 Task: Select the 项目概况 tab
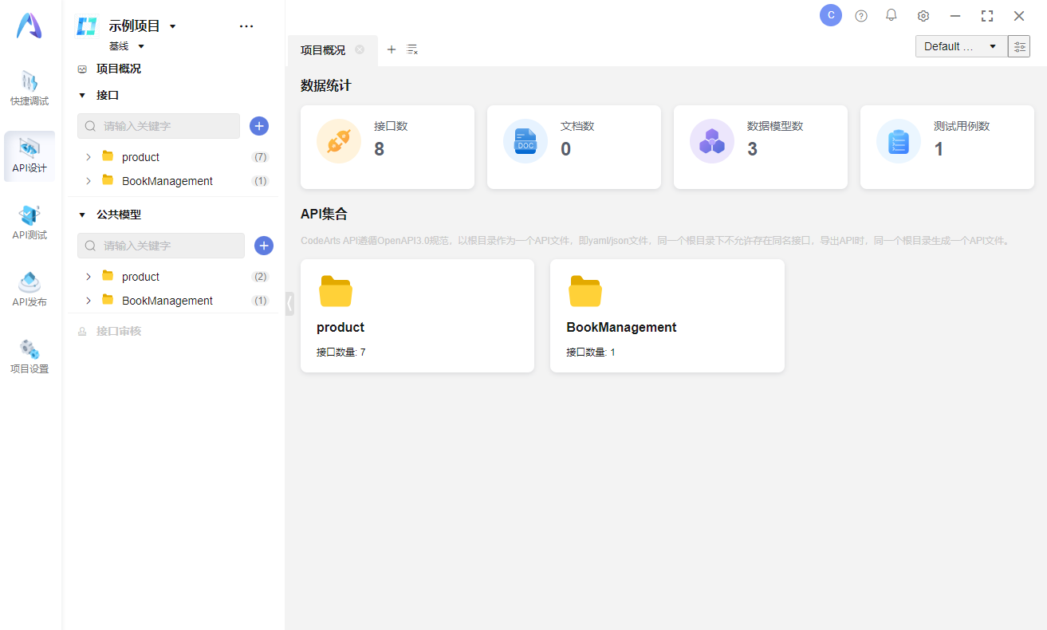pos(323,50)
